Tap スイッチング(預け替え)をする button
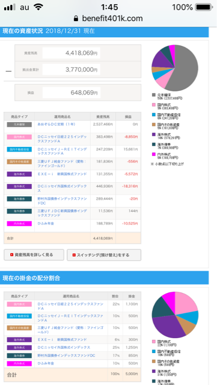Screen dimensions: 217x385 [x=104, y=255]
